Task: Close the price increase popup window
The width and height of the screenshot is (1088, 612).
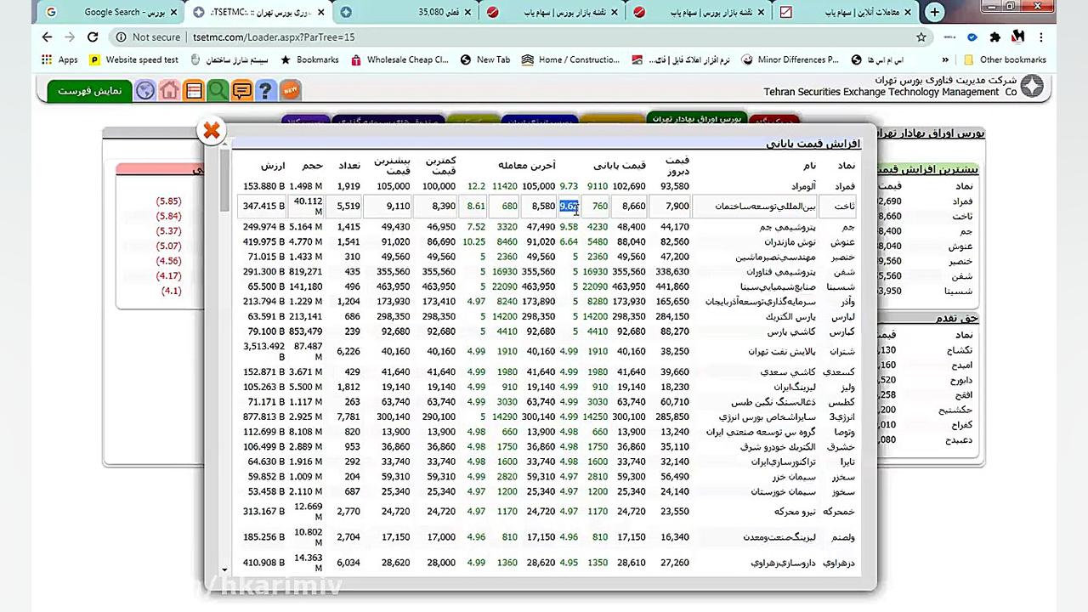Action: (x=211, y=130)
